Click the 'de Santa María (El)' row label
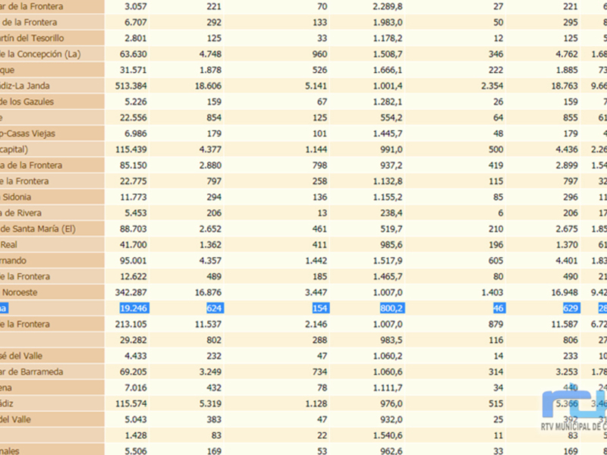 tap(38, 229)
